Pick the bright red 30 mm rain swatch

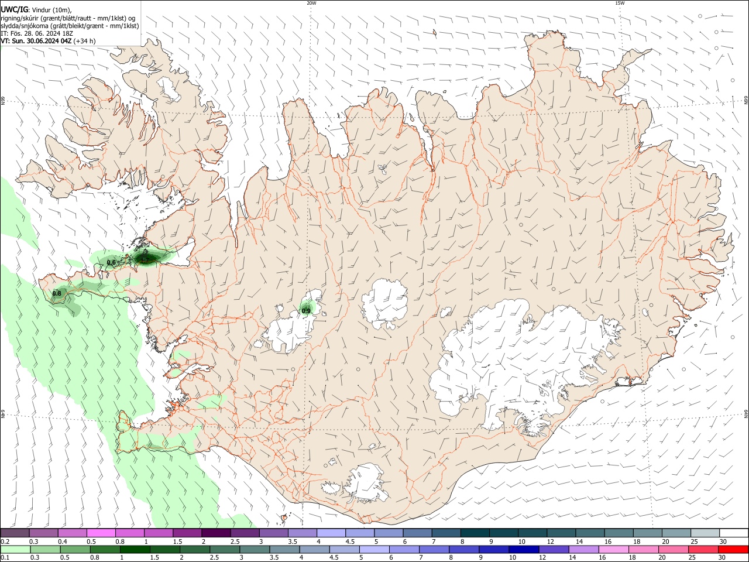point(733,550)
